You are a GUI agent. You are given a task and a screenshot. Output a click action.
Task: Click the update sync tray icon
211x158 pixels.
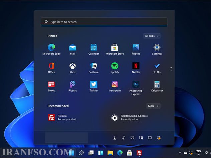pyautogui.click(x=191, y=153)
